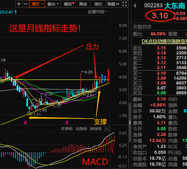Screen dimensions: 187x169
Task: Click the second magenta marker under the chart
Action: point(67,123)
